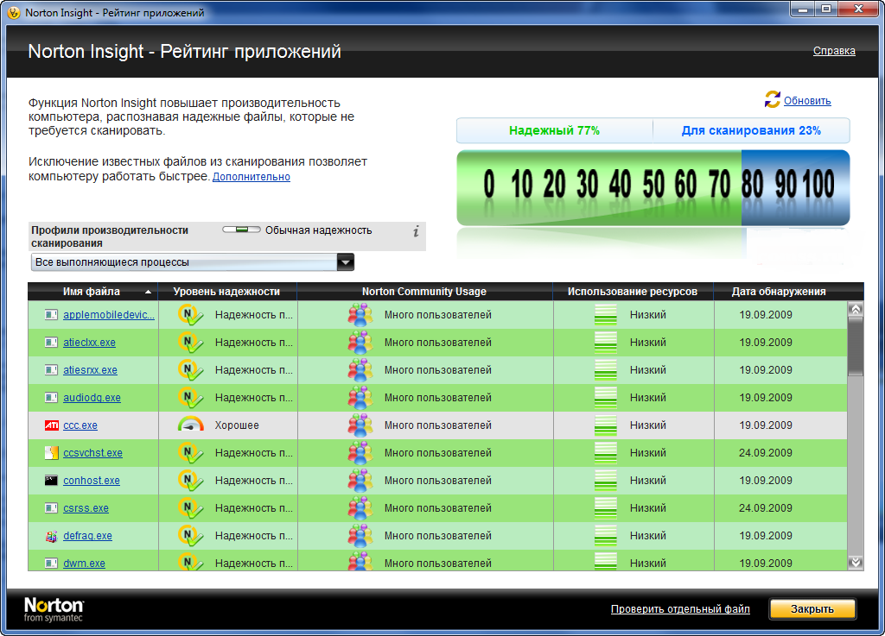The height and width of the screenshot is (636, 885).
Task: Sort by the file name column header
Action: tap(92, 292)
